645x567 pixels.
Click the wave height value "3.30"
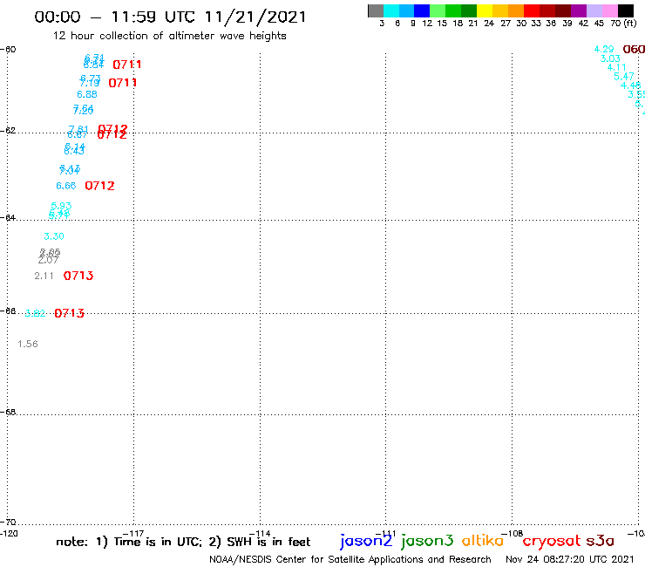click(x=54, y=236)
